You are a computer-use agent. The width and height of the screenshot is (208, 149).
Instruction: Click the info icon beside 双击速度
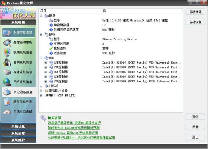(x=51, y=53)
